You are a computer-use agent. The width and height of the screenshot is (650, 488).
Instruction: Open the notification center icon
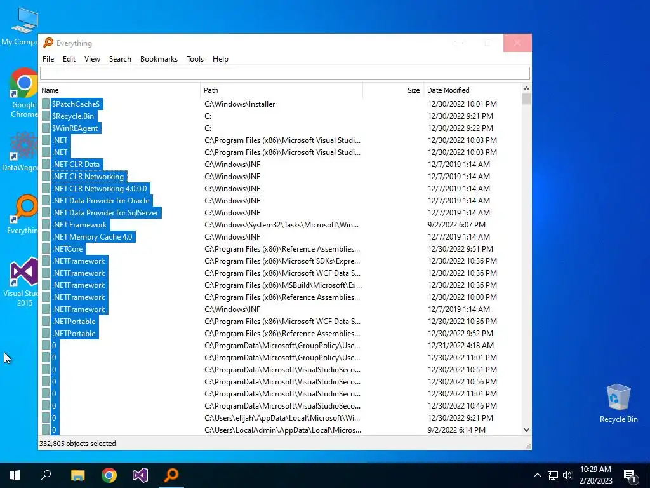click(630, 475)
